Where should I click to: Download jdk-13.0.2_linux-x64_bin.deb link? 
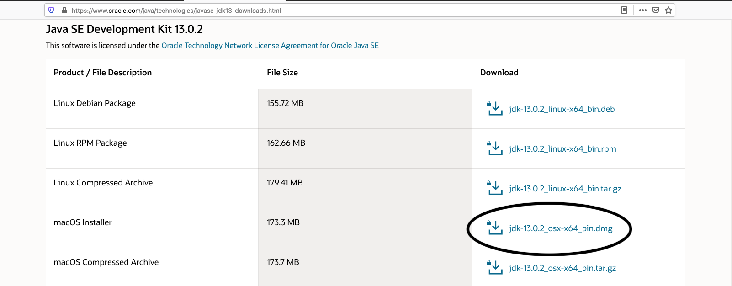tap(562, 109)
